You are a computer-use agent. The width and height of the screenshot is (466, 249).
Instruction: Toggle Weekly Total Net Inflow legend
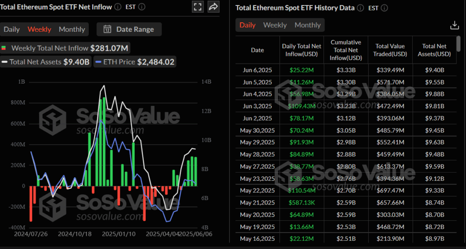66,48
